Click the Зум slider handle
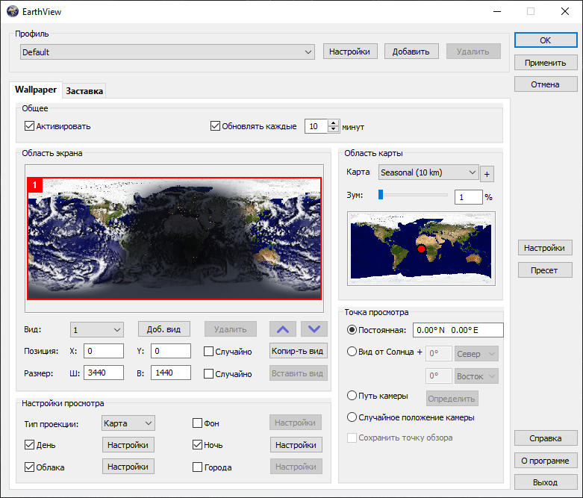The height and width of the screenshot is (498, 583). click(x=380, y=195)
